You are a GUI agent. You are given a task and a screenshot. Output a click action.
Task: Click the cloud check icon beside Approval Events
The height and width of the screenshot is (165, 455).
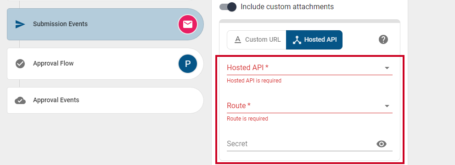tap(20, 100)
